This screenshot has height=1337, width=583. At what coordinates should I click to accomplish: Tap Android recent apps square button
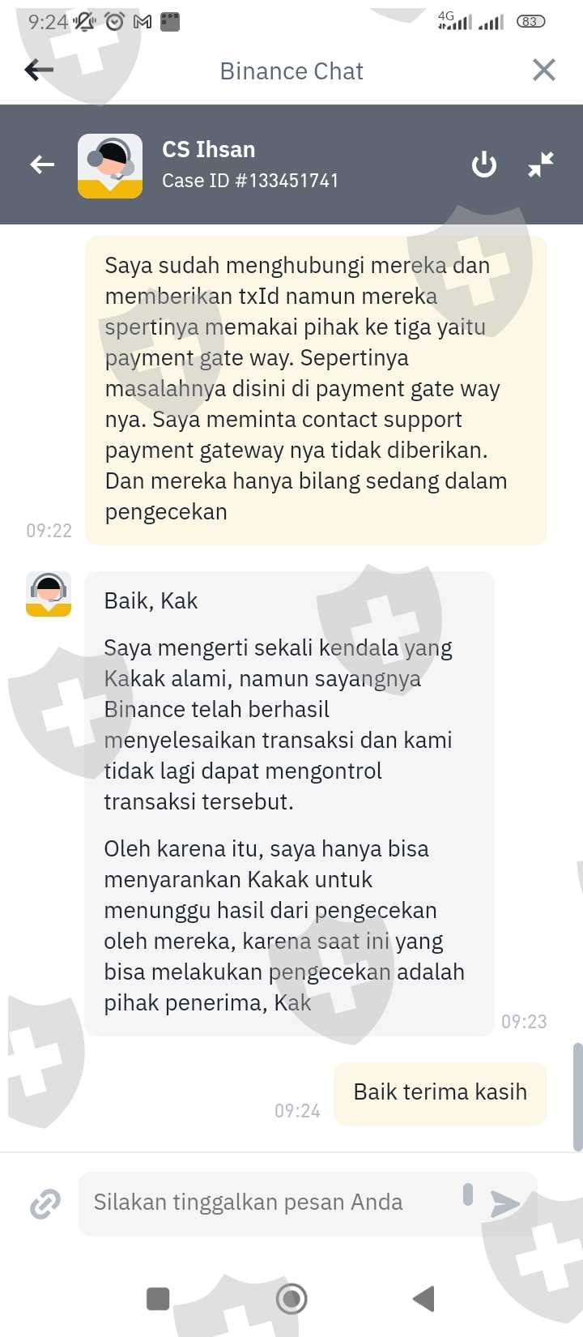(158, 1299)
